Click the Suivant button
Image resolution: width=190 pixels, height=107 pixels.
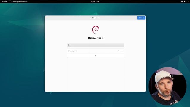pyautogui.click(x=141, y=18)
